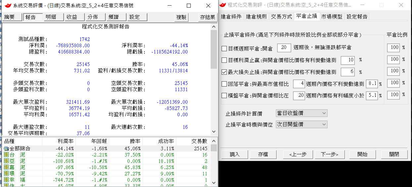This screenshot has height=187, width=412.
Task: Click the dollar icon beside 台泥
Action: click(6, 155)
